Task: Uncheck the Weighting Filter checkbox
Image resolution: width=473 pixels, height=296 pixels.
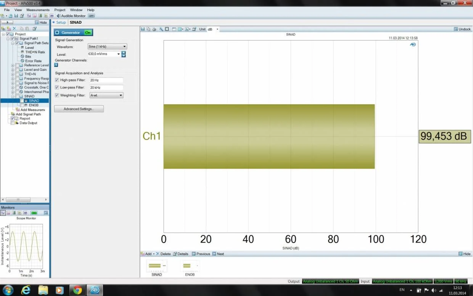Action: pos(57,95)
